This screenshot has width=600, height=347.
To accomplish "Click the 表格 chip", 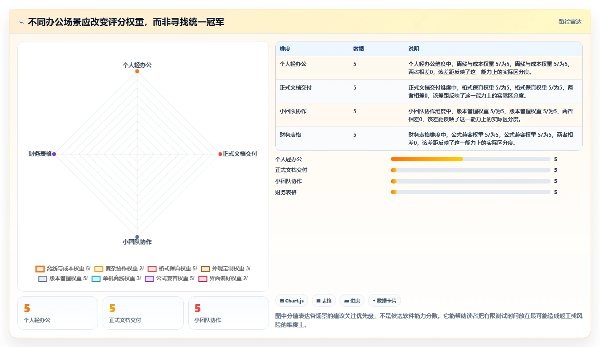I will [324, 301].
